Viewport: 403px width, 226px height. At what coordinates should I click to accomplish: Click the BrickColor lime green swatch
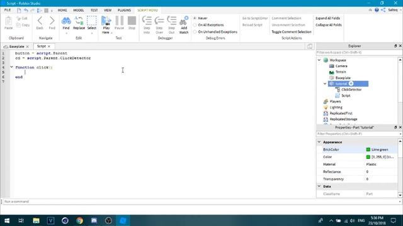point(368,149)
